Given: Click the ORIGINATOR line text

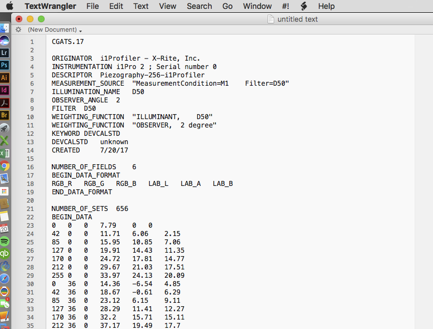Looking at the screenshot, I should point(125,58).
